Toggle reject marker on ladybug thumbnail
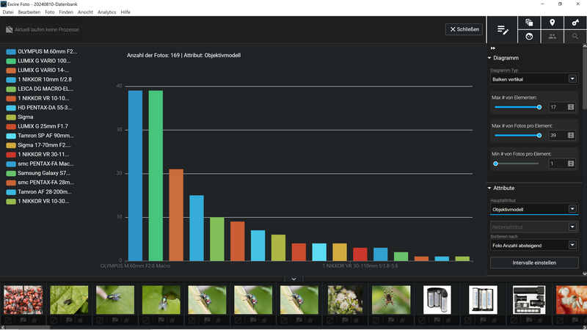Image resolution: width=587 pixels, height=330 pixels. point(9,320)
